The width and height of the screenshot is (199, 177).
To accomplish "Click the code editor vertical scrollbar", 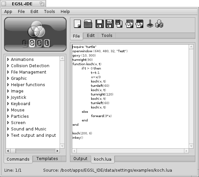I will [x=191, y=96].
